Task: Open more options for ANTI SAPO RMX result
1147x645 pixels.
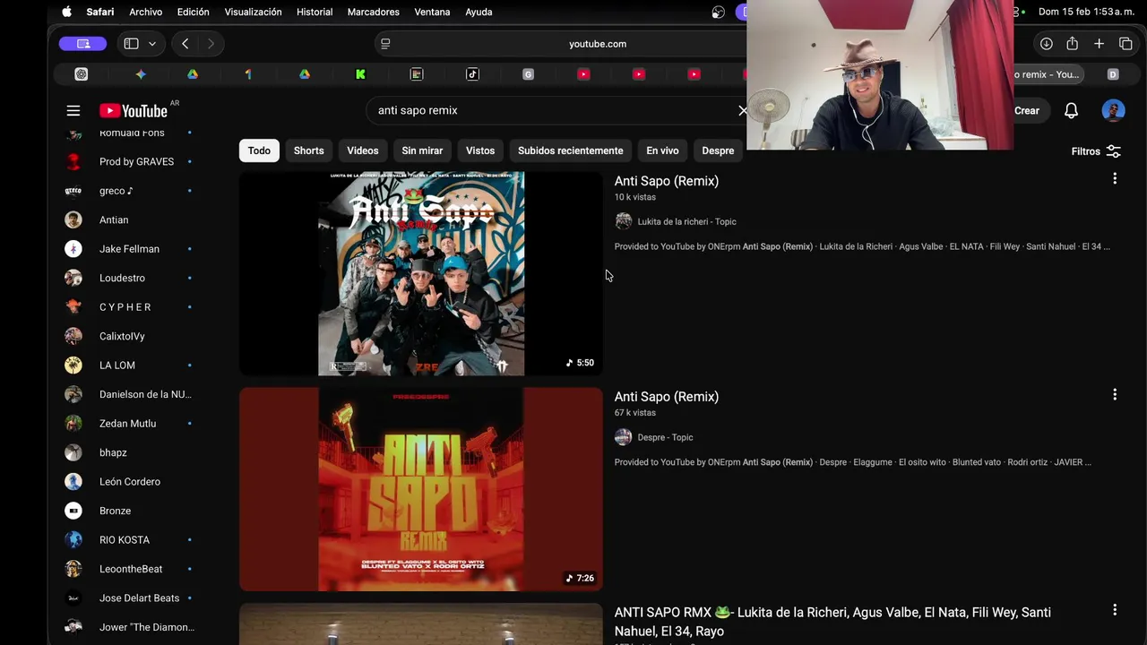Action: pyautogui.click(x=1115, y=610)
